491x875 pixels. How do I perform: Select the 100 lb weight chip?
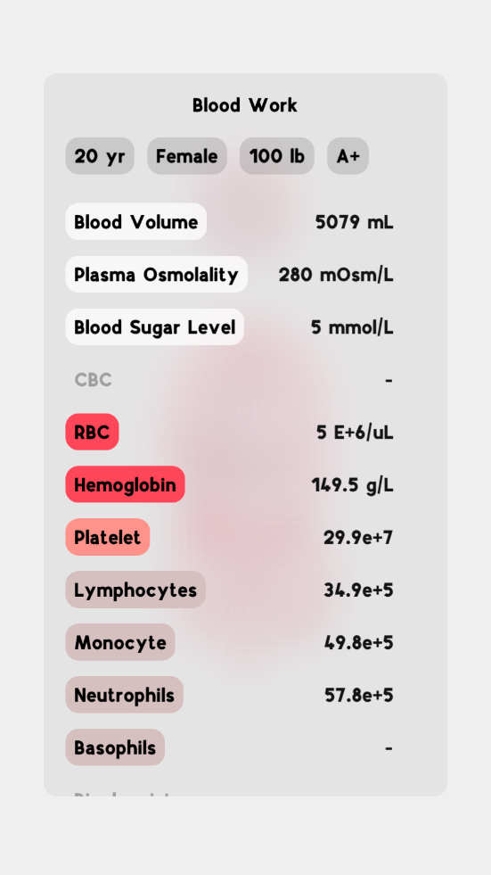pyautogui.click(x=277, y=156)
